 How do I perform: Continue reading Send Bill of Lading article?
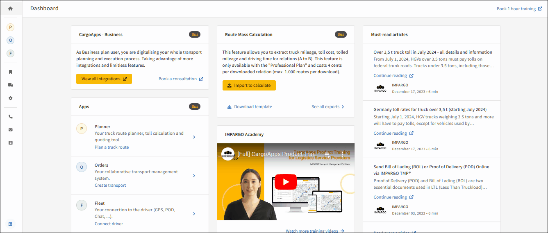pos(393,197)
